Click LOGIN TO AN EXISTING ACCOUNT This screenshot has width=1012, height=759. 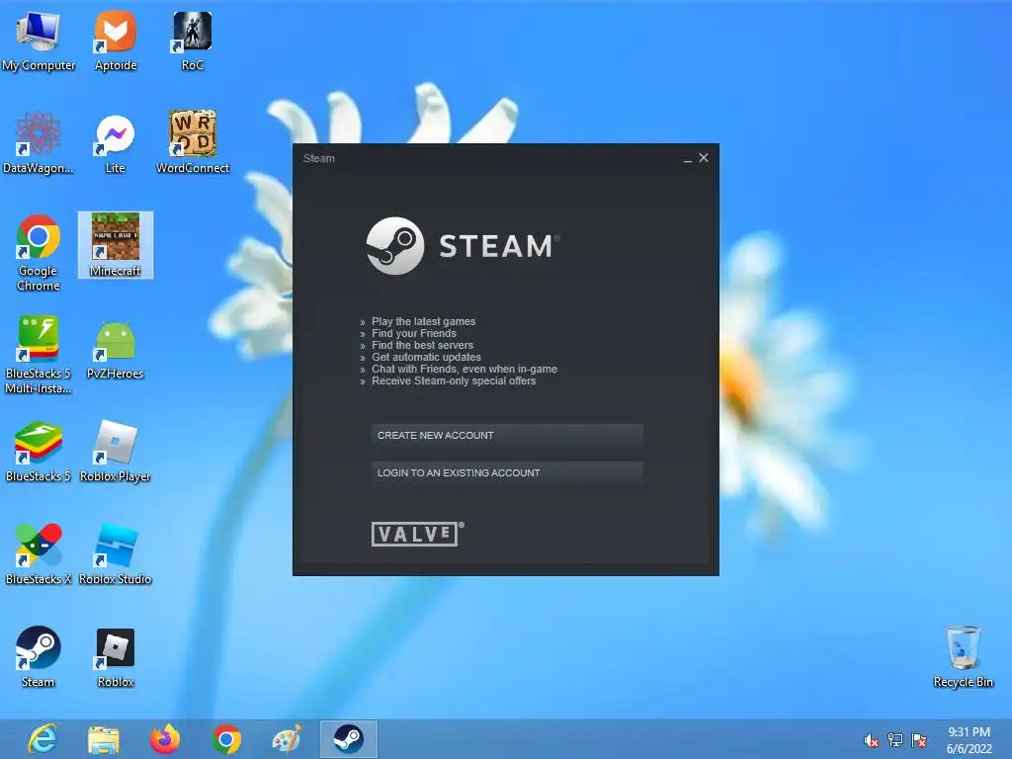[507, 473]
